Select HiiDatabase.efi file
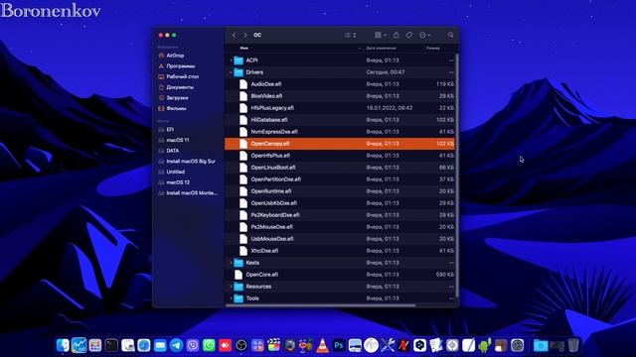The width and height of the screenshot is (636, 357). click(340, 120)
